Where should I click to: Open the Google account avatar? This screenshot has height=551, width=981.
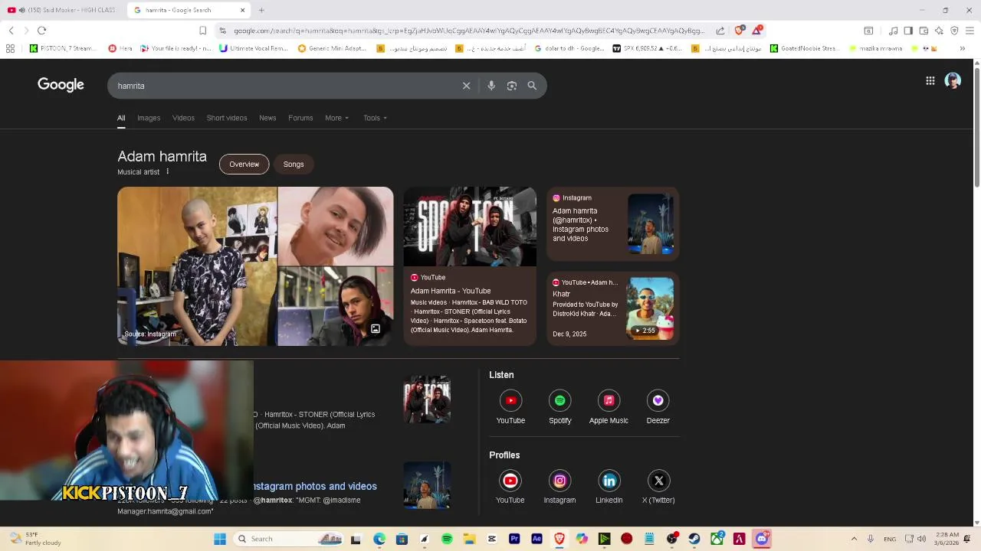pos(953,80)
